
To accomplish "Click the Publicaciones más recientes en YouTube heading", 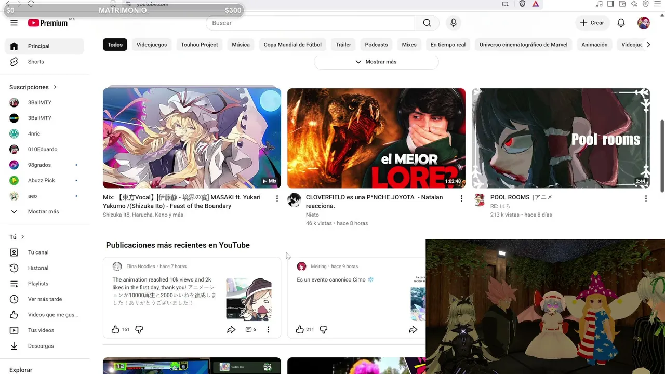I will pos(178,245).
